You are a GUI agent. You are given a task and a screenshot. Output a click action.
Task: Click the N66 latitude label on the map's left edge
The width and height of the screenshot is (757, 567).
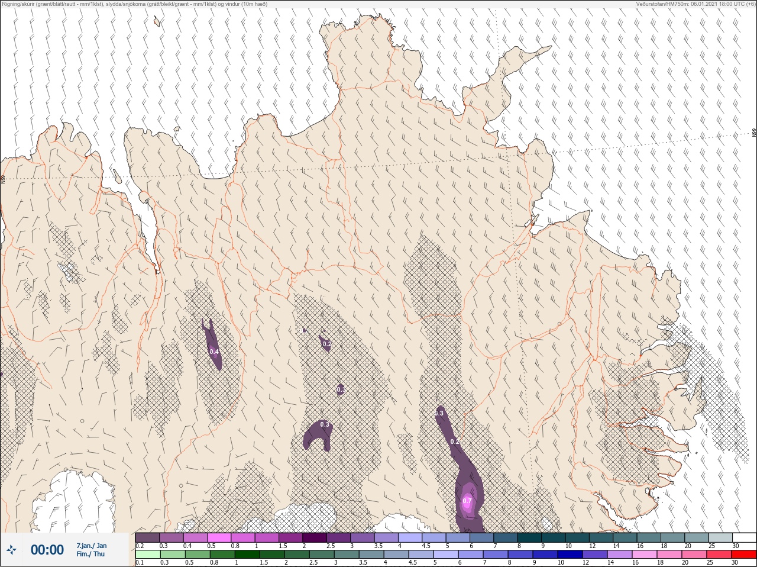click(x=2, y=179)
